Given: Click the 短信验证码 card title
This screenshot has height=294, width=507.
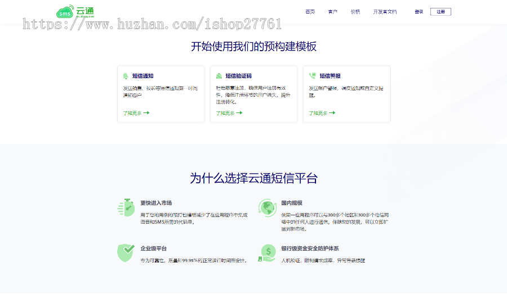Looking at the screenshot, I should (239, 76).
